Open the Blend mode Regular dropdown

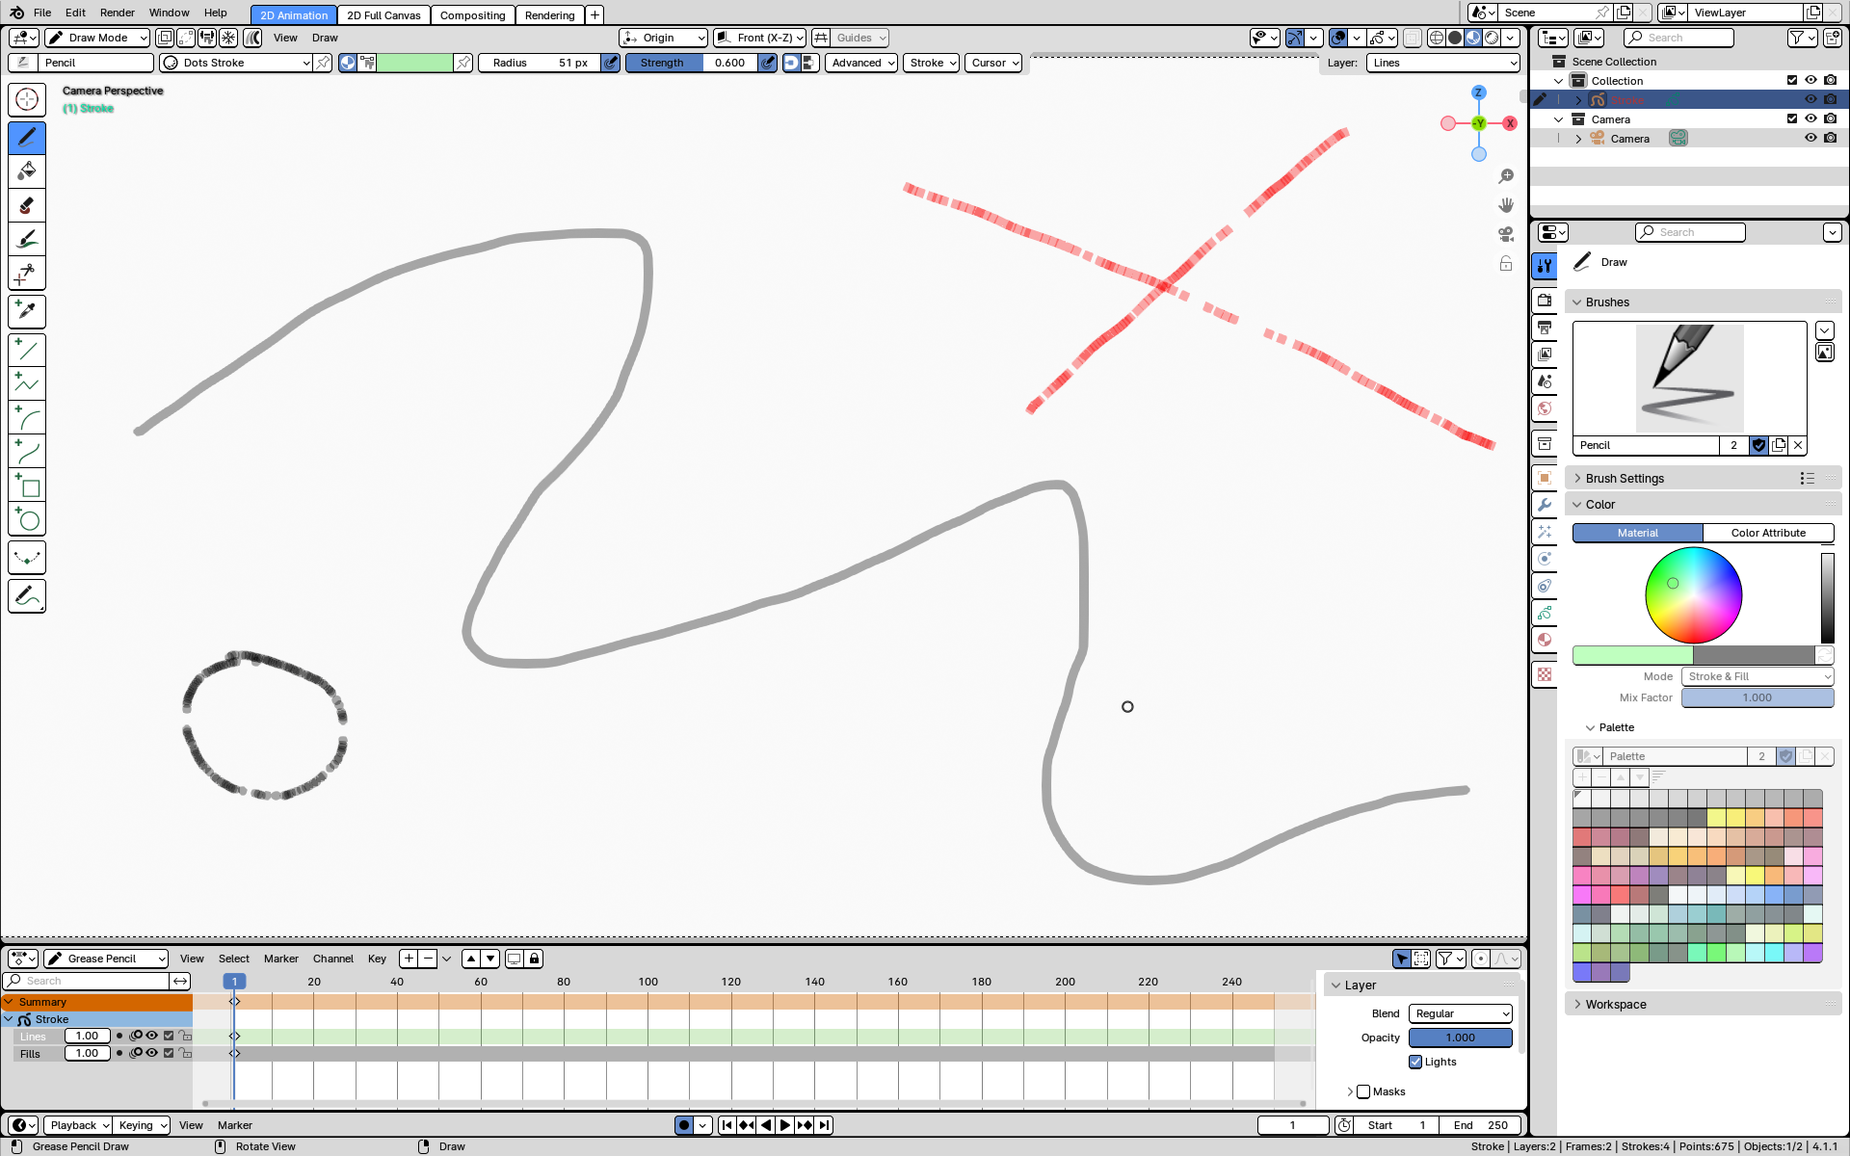pos(1461,1013)
